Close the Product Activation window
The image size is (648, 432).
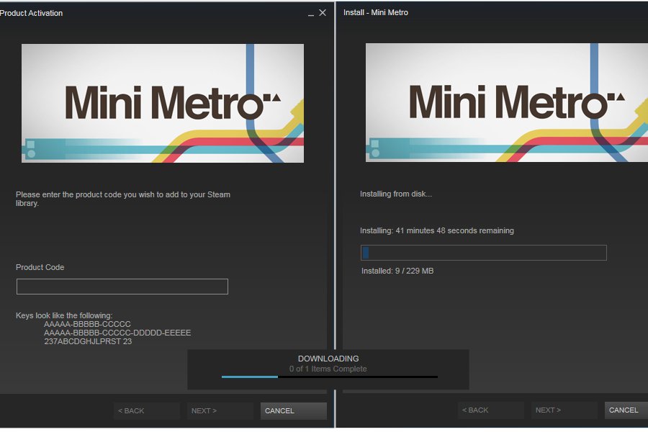323,12
